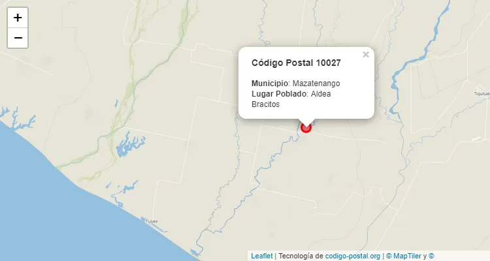Click the Código Postal 10027 heading

point(296,63)
